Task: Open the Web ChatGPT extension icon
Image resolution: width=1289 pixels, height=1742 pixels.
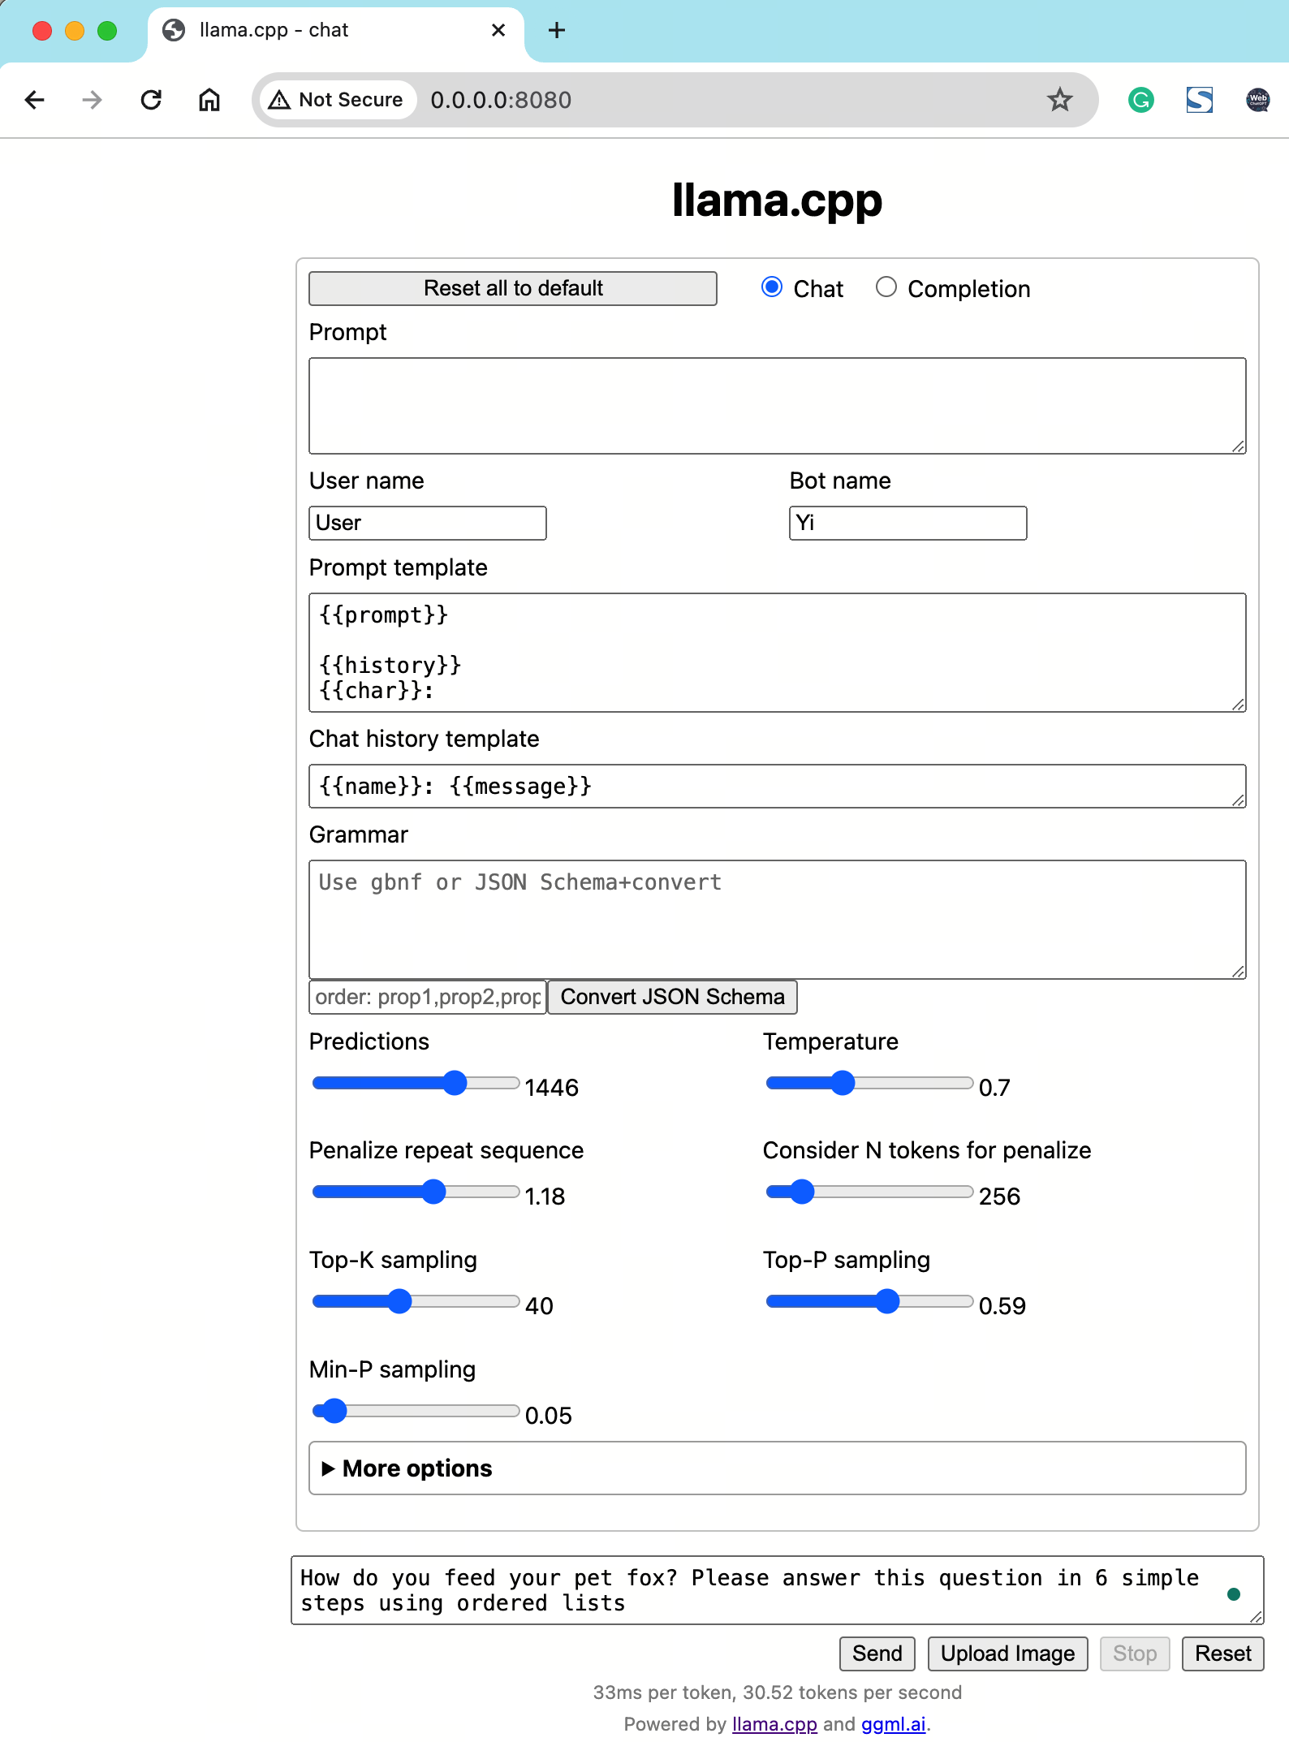Action: click(1257, 100)
